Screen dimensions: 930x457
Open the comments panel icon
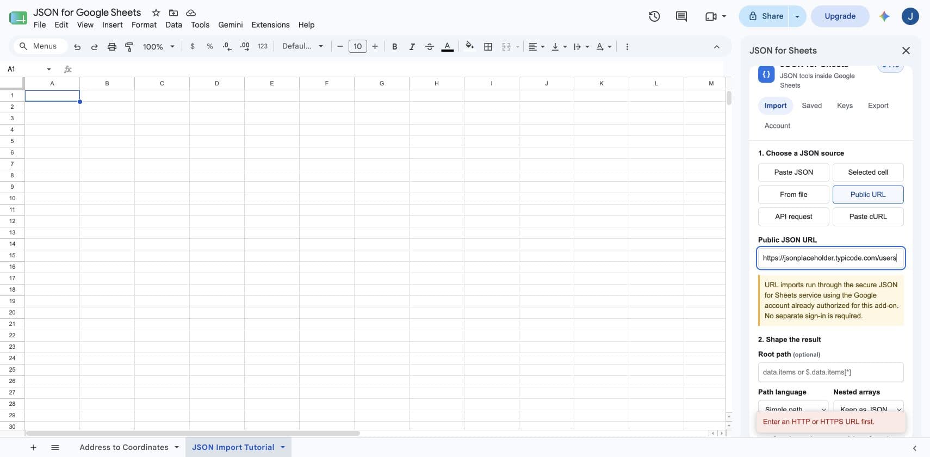pyautogui.click(x=681, y=16)
